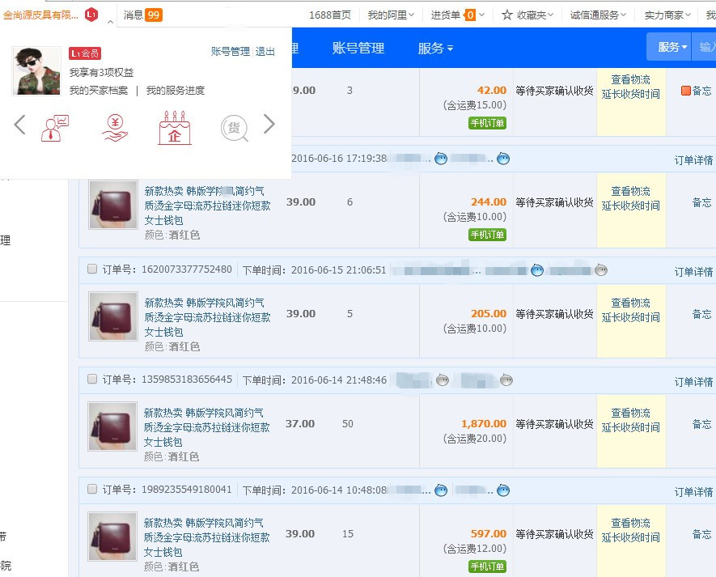Click 查看物流 for the 205.00 order

point(630,303)
